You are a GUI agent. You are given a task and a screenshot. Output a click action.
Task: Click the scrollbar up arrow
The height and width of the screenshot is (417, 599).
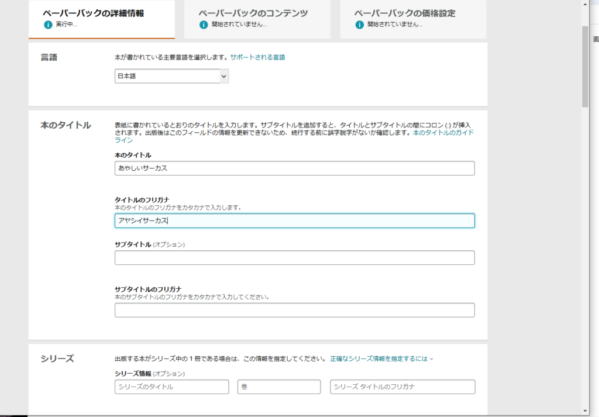585,4
